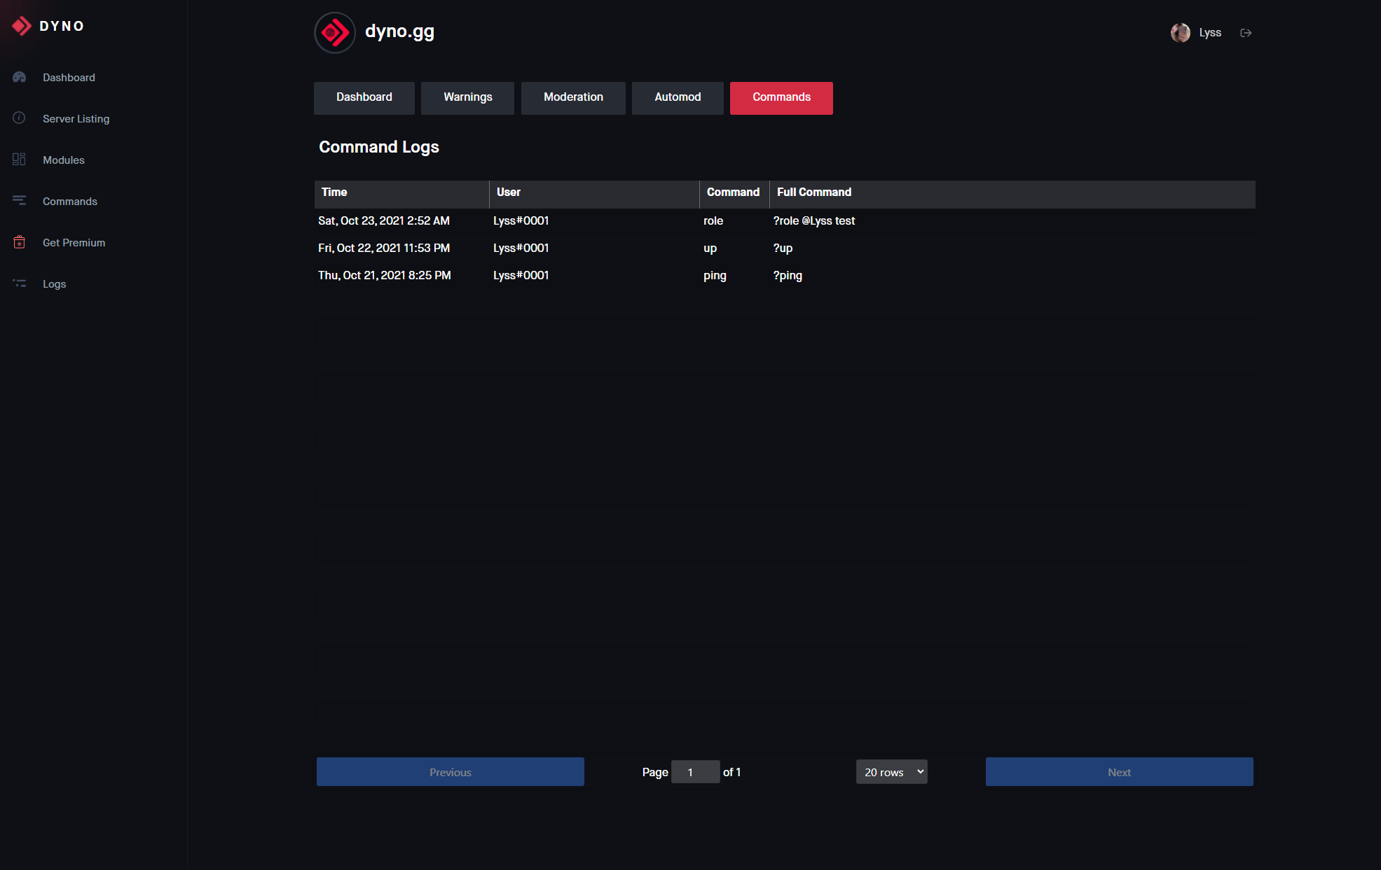Click the logout arrow icon
Viewport: 1381px width, 870px height.
1246,31
